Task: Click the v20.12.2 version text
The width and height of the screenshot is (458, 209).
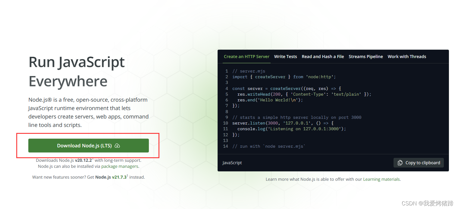Action: click(x=83, y=160)
